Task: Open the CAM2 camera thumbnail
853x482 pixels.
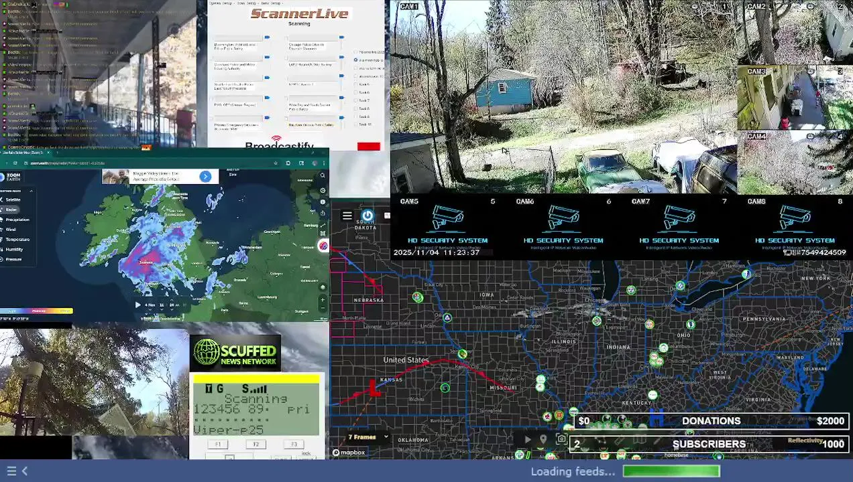Action: click(795, 33)
